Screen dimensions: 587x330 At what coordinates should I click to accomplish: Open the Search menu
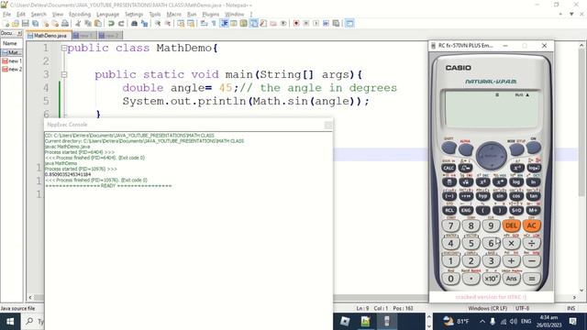pos(39,15)
